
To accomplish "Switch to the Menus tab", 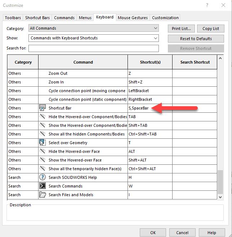I will [x=85, y=18].
